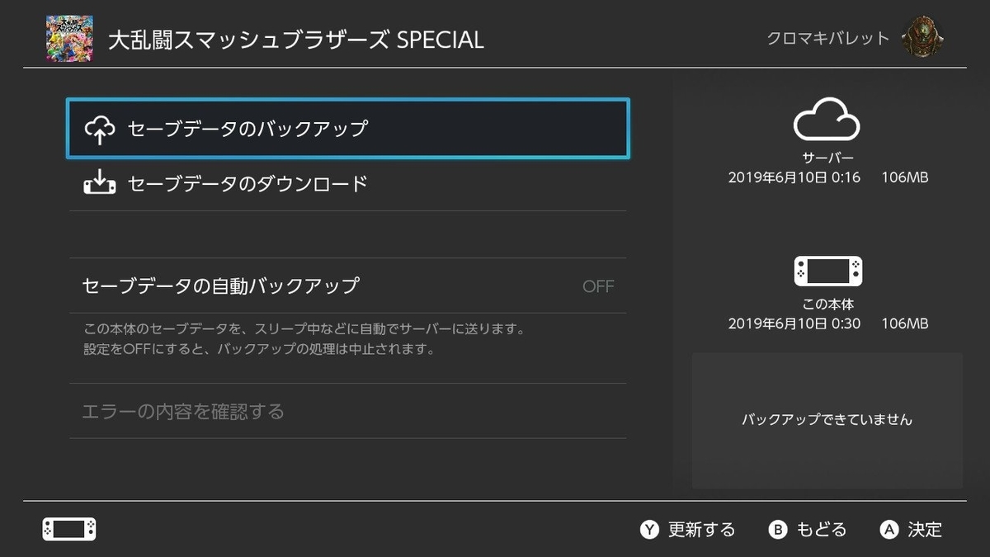Select the save data download icon
The width and height of the screenshot is (990, 557).
coord(99,183)
